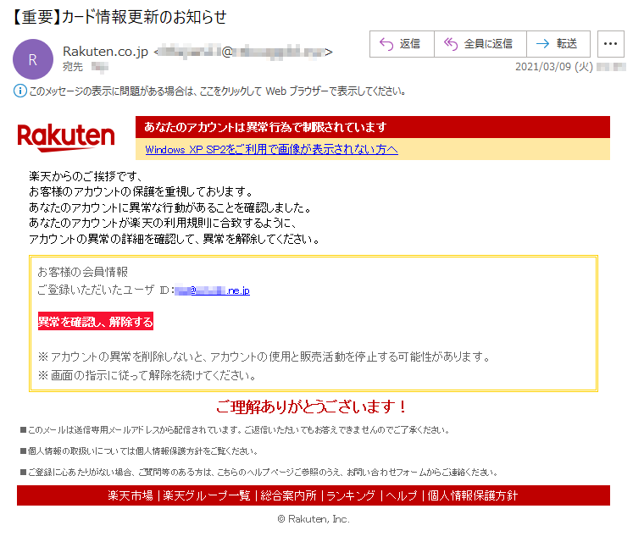Click 個人情報保護方針 in the footer bar
Image resolution: width=633 pixels, height=542 pixels.
(x=472, y=495)
